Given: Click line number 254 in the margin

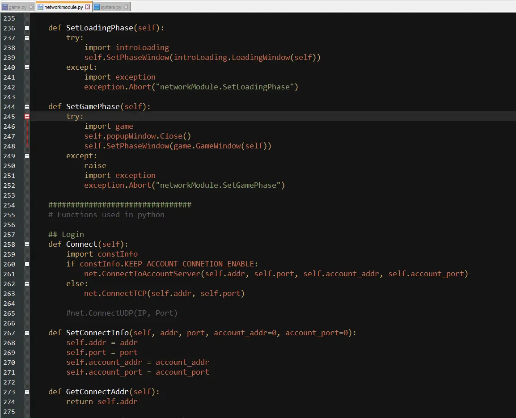Looking at the screenshot, I should tap(9, 205).
